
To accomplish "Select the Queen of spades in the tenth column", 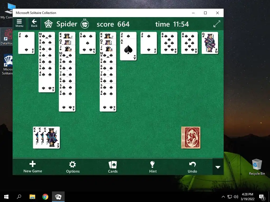I will point(210,43).
